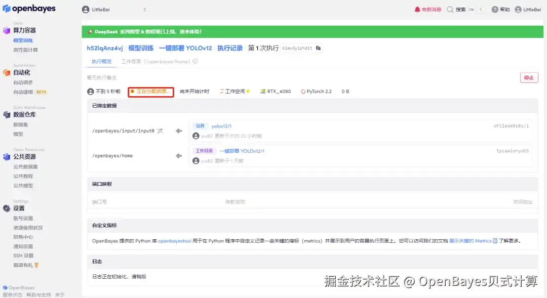The width and height of the screenshot is (547, 298).
Task: Click the 模型训练 breadcrumb link
Action: point(141,48)
